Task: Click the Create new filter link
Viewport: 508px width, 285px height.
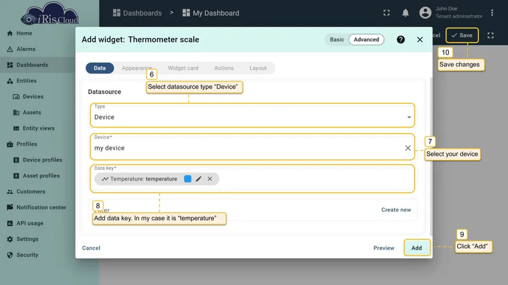Action: (396, 210)
